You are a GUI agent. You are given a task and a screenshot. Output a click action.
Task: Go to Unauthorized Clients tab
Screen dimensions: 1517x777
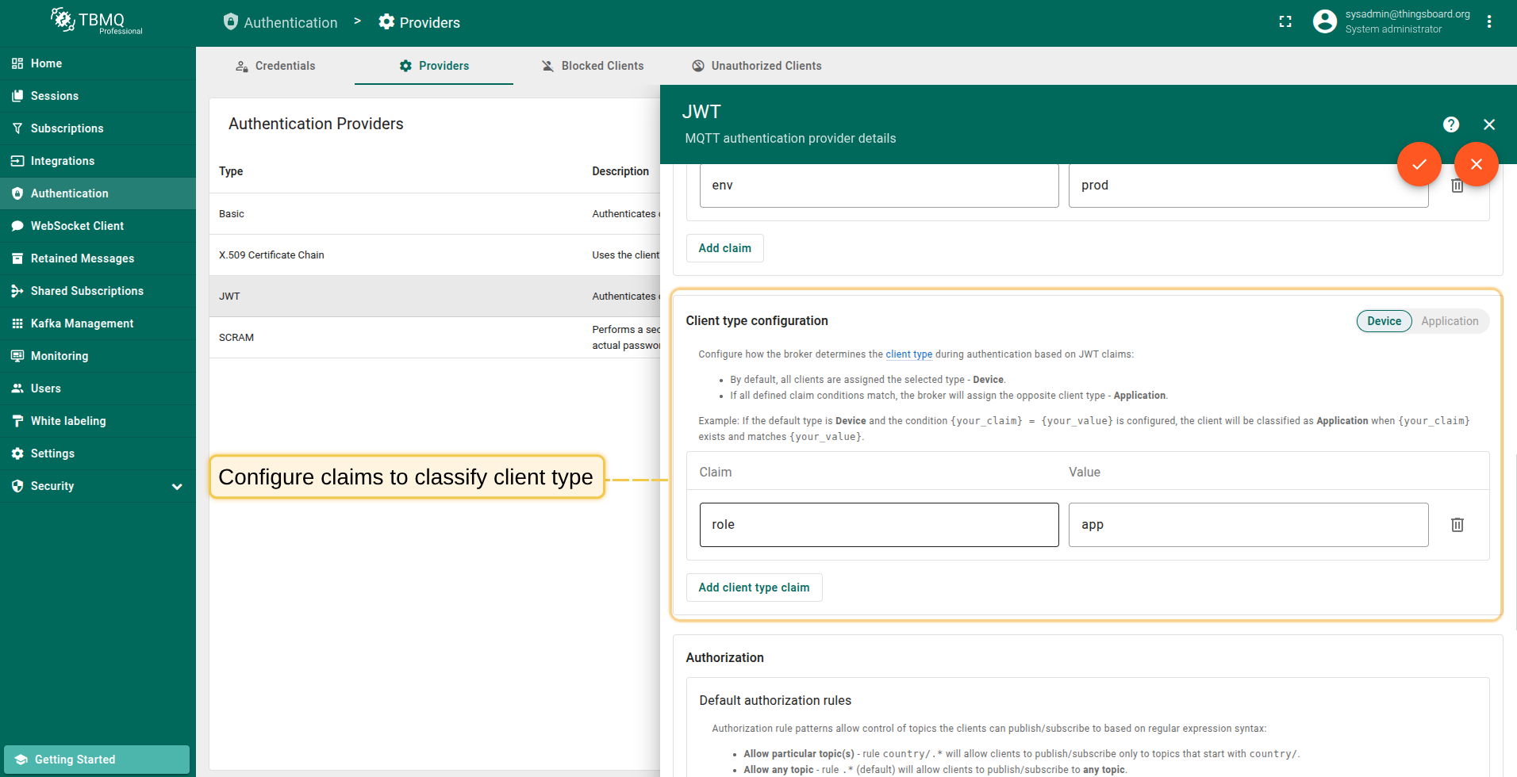[x=756, y=66]
